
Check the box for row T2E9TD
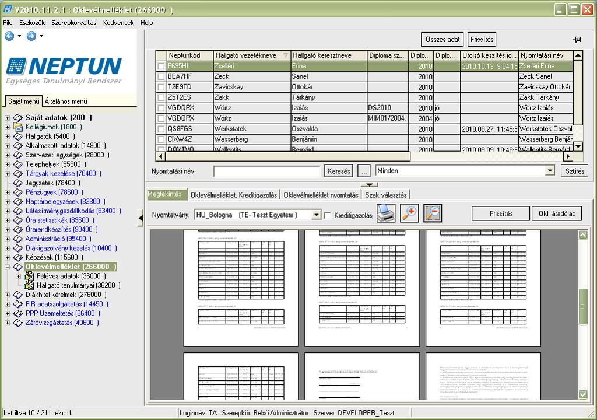[161, 87]
